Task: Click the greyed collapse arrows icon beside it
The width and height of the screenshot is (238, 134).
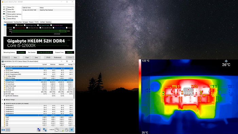Action: (x=8, y=130)
